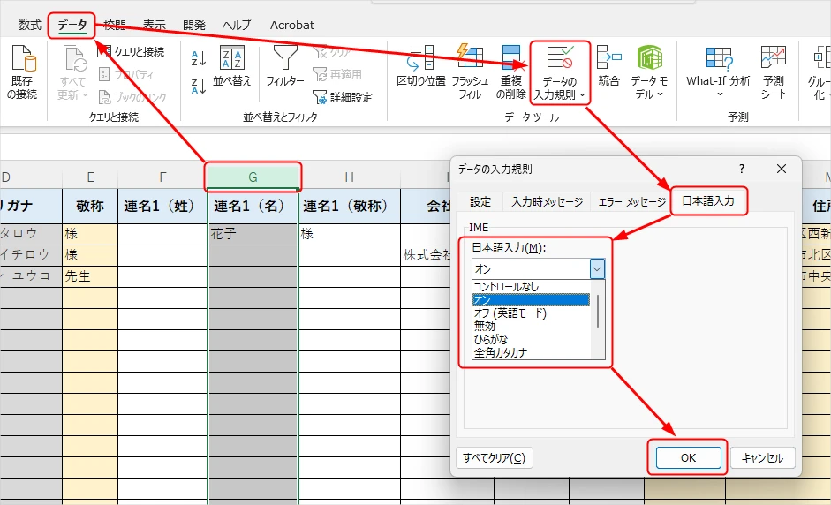
Task: Click the 連名1（姓） header cell
Action: tap(162, 206)
